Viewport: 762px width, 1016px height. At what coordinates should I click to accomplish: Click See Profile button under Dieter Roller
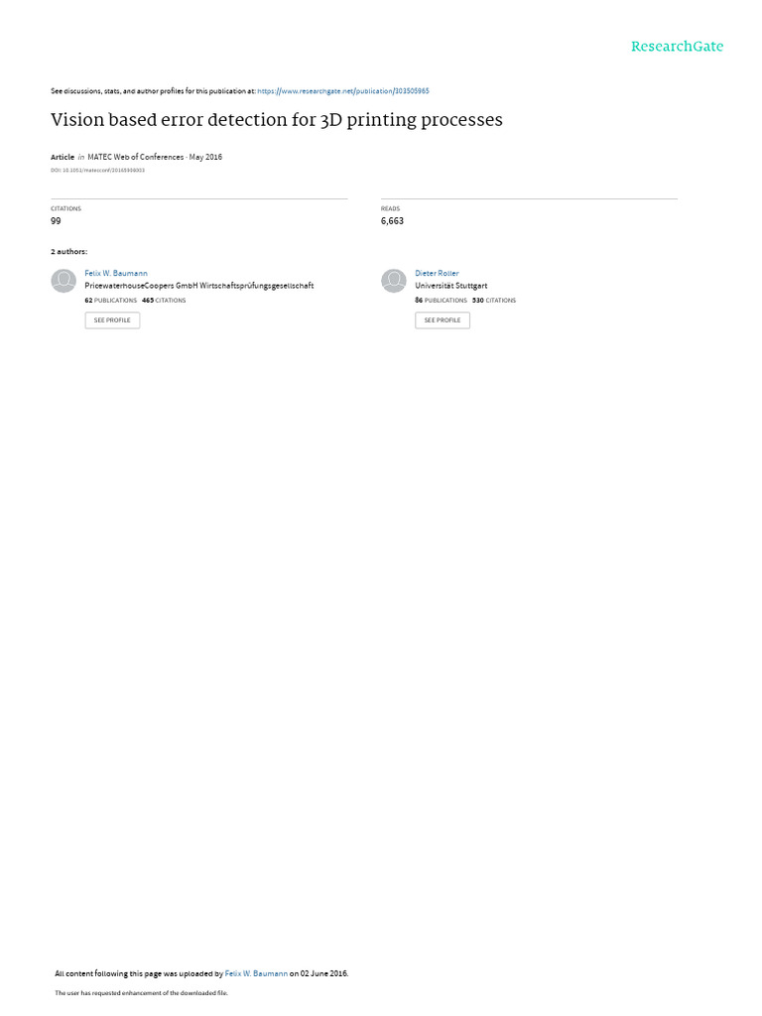pos(443,320)
